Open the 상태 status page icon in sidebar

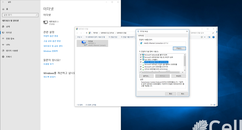(3, 26)
